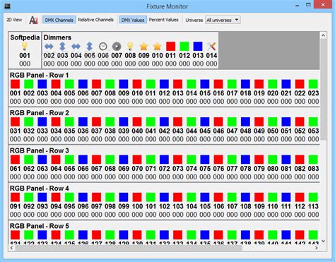Click the RGB Panel - Row 3 title
The image size is (335, 262).
pos(40,150)
